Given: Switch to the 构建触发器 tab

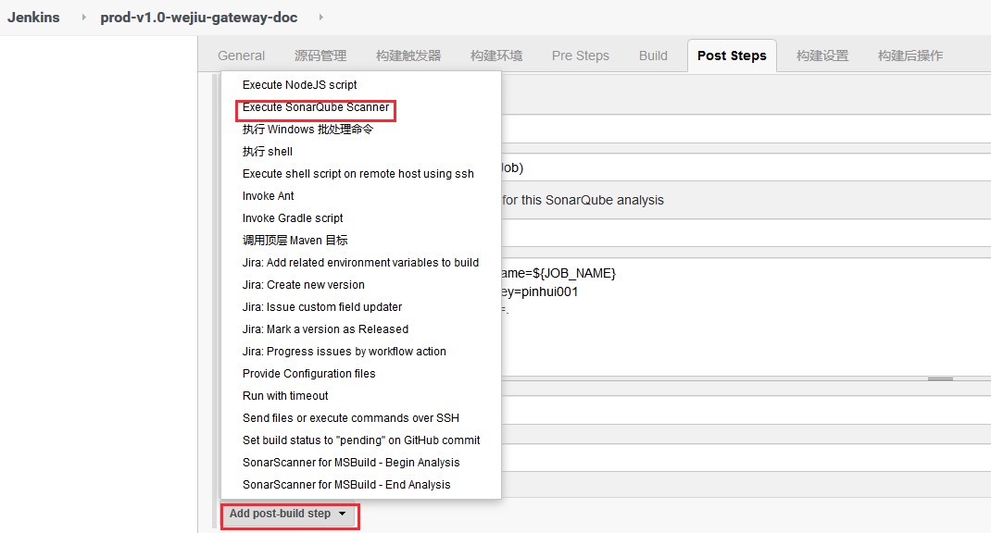Looking at the screenshot, I should click(x=408, y=56).
